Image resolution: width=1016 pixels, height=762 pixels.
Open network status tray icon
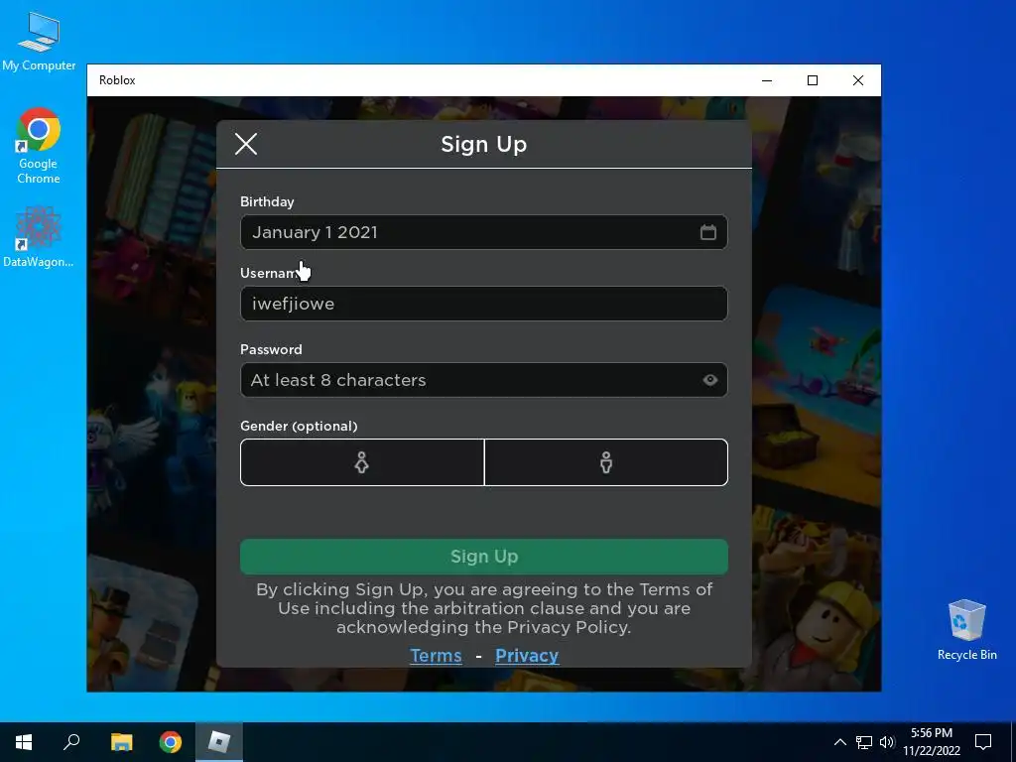coord(864,742)
